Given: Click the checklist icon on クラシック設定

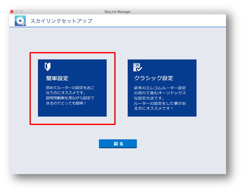Looking at the screenshot, I should (x=137, y=67).
